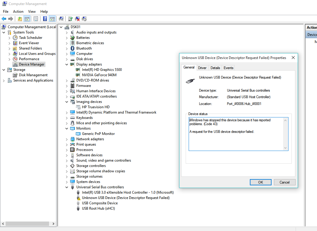
Task: Expand the Bluetooth node
Action: [x=67, y=48]
